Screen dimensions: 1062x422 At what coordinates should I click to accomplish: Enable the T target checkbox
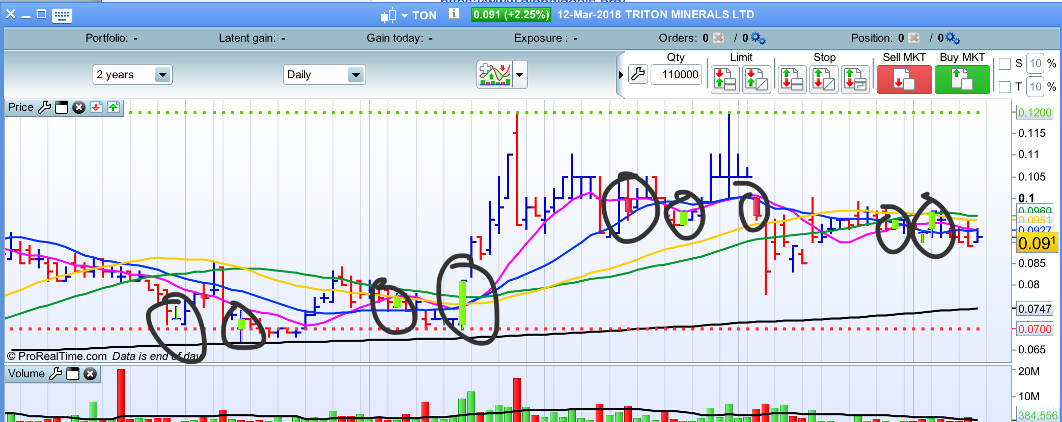click(1004, 87)
